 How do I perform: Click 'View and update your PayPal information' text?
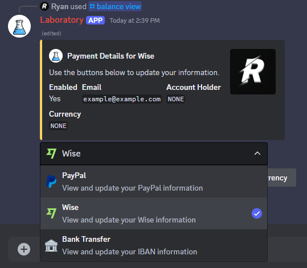[132, 188]
